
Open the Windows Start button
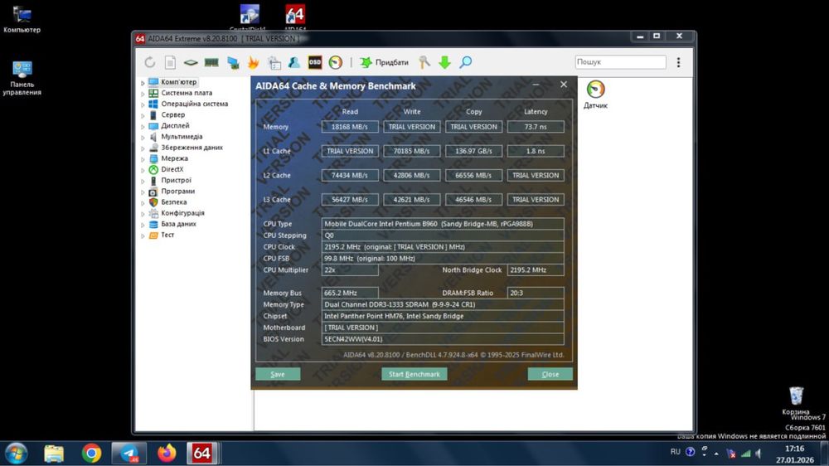click(17, 454)
